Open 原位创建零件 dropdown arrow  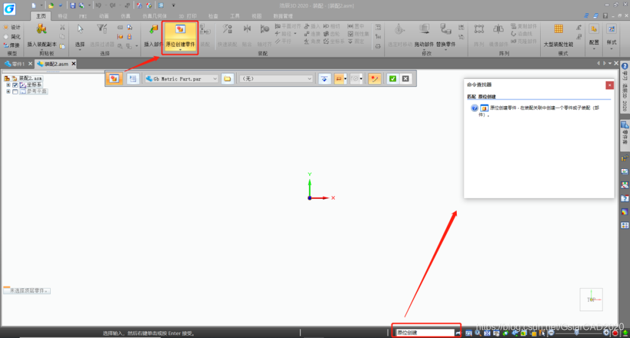[x=180, y=50]
